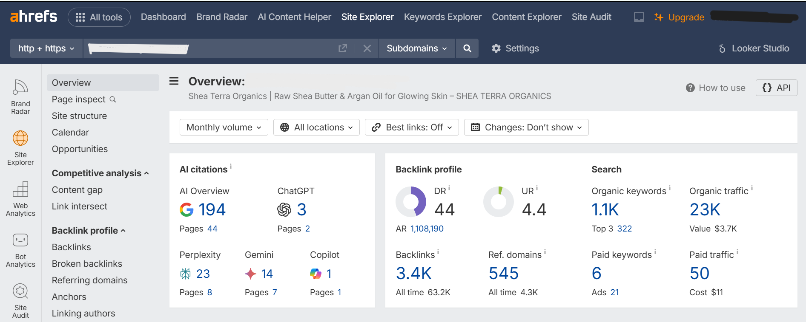Open the Subdomains mode dropdown
Image resolution: width=806 pixels, height=322 pixels.
tap(417, 48)
